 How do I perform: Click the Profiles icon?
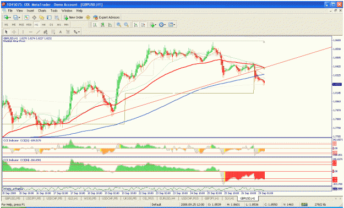pos(15,18)
